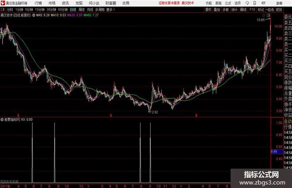Click the MA20: 8.59 indicator value
The height and width of the screenshot is (188, 292).
[x=75, y=15]
